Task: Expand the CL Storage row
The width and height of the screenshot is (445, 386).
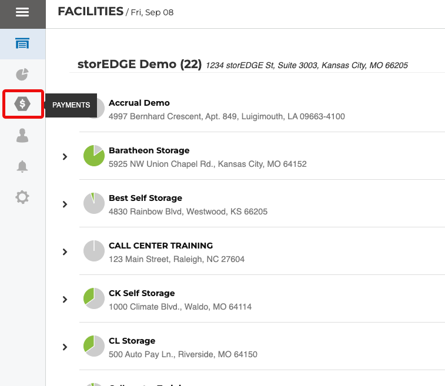Action: click(x=65, y=347)
